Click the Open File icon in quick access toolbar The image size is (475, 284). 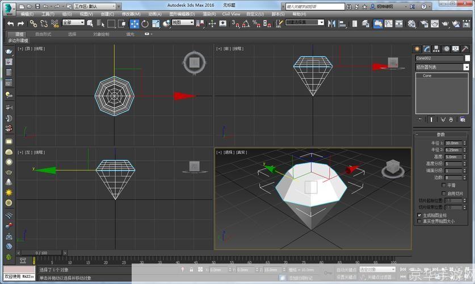pyautogui.click(x=30, y=6)
